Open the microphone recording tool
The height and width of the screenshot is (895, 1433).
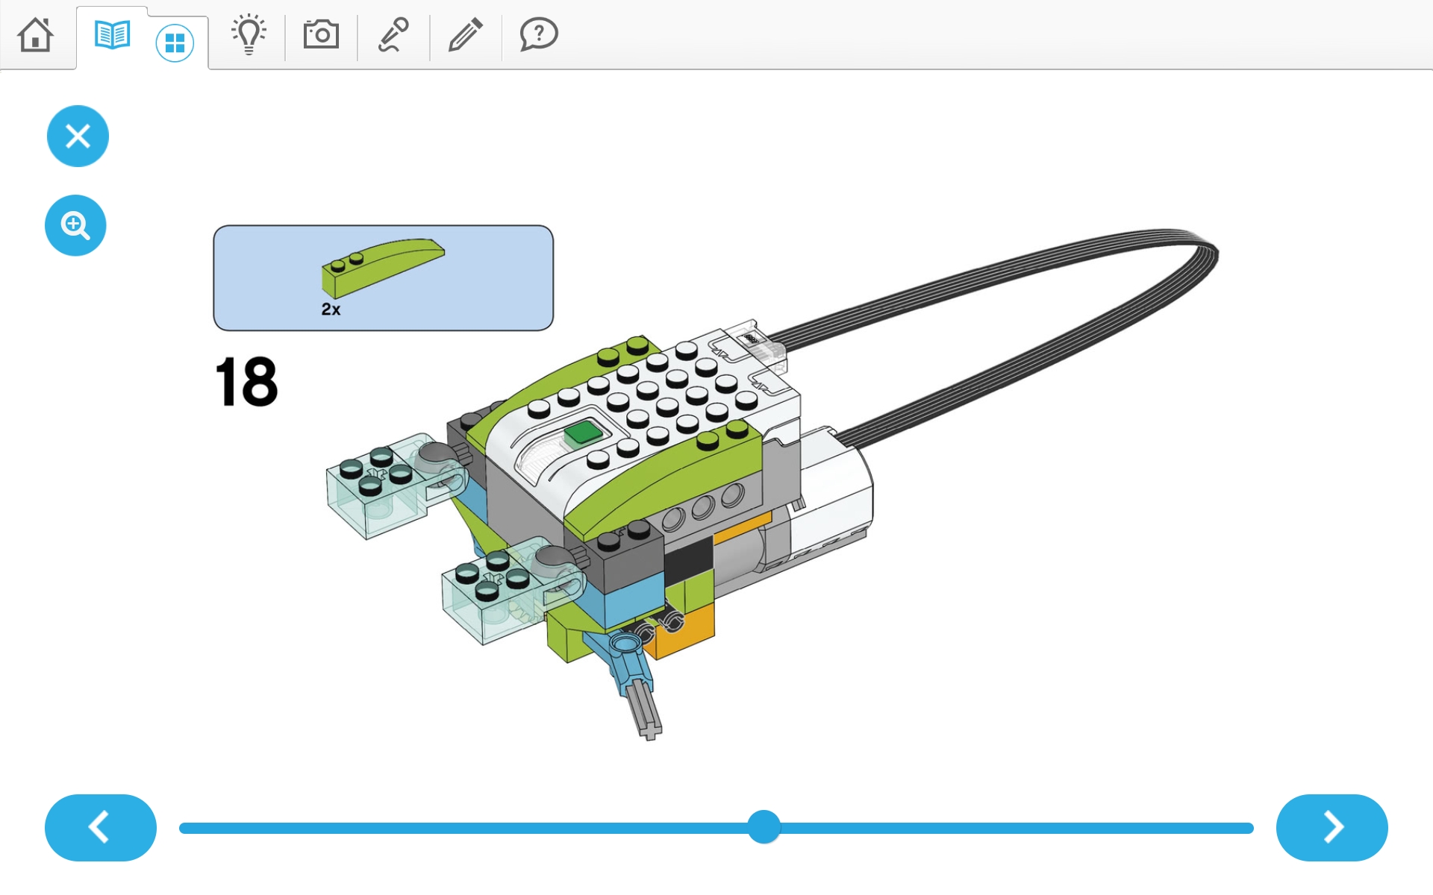393,34
